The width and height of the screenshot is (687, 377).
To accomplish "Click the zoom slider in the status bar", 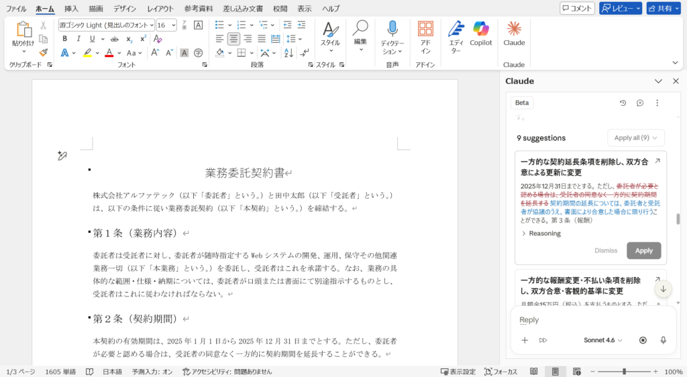I will tap(624, 372).
